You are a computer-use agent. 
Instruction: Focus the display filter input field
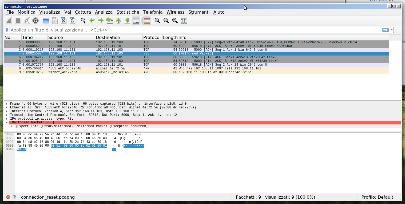(x=196, y=30)
